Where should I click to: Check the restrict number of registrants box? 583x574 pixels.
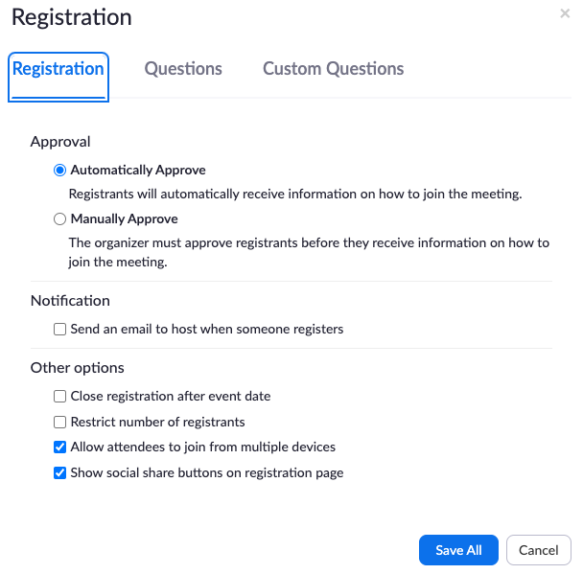coord(59,422)
